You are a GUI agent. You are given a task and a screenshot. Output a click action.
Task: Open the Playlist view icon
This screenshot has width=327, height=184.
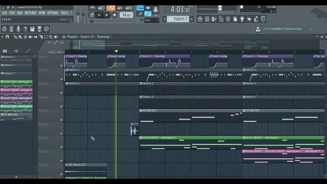coord(200,19)
